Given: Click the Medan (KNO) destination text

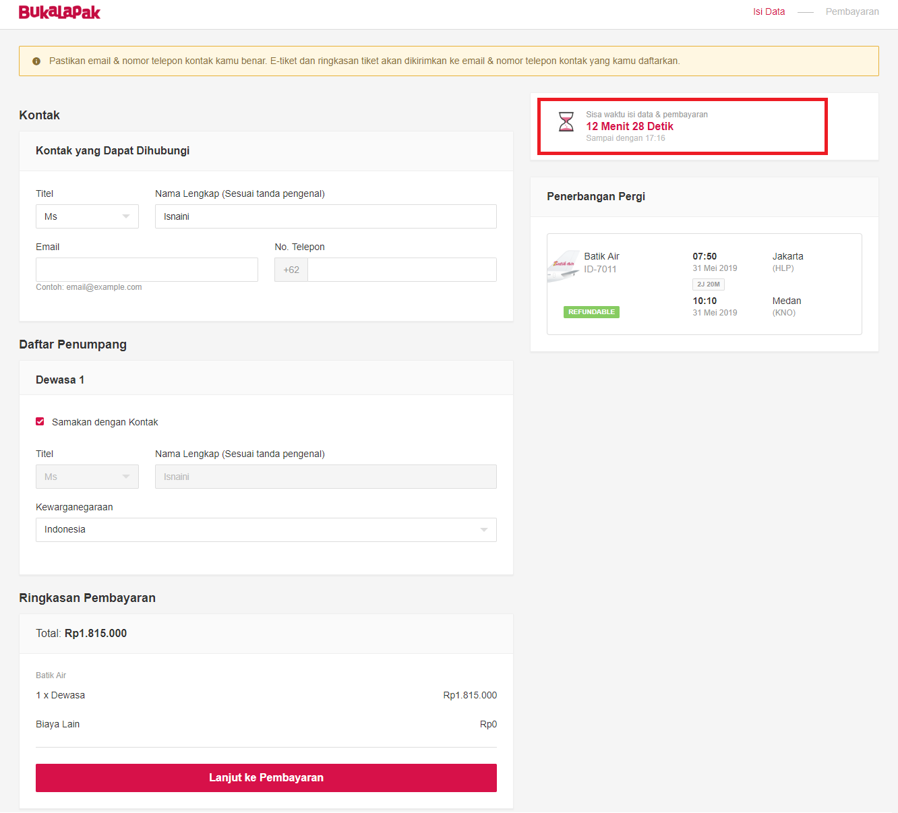Looking at the screenshot, I should pos(787,306).
